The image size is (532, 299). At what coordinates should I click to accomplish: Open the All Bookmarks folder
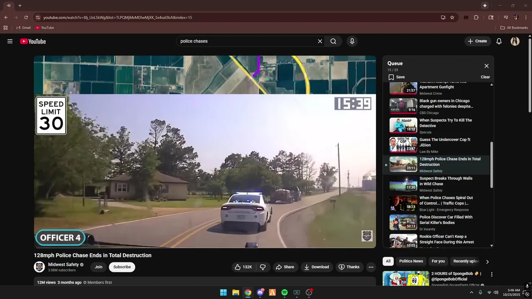[514, 28]
